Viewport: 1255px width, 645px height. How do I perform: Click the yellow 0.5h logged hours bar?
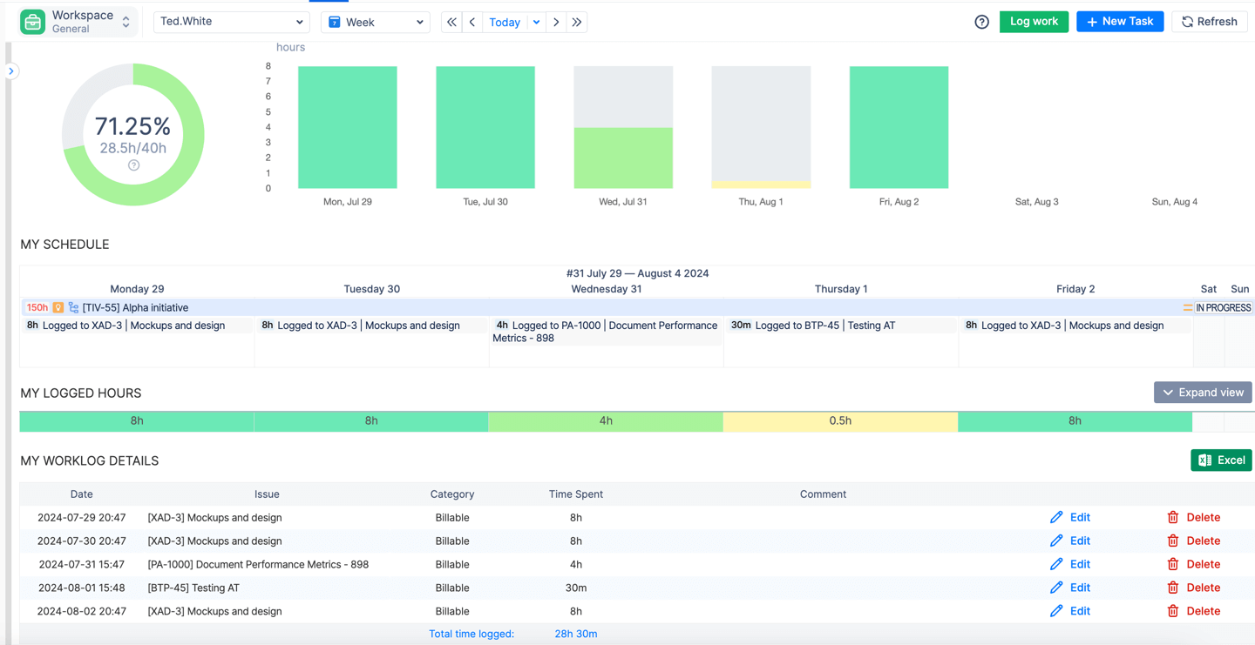[x=840, y=421]
